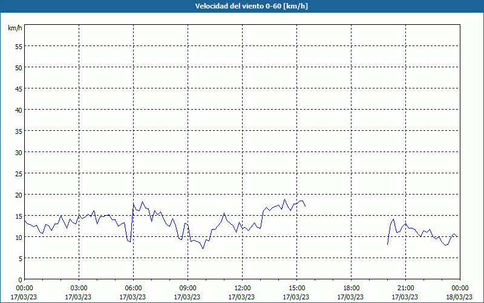Click the 12:00 17/03/23 time label
The width and height of the screenshot is (484, 303).
(x=241, y=293)
